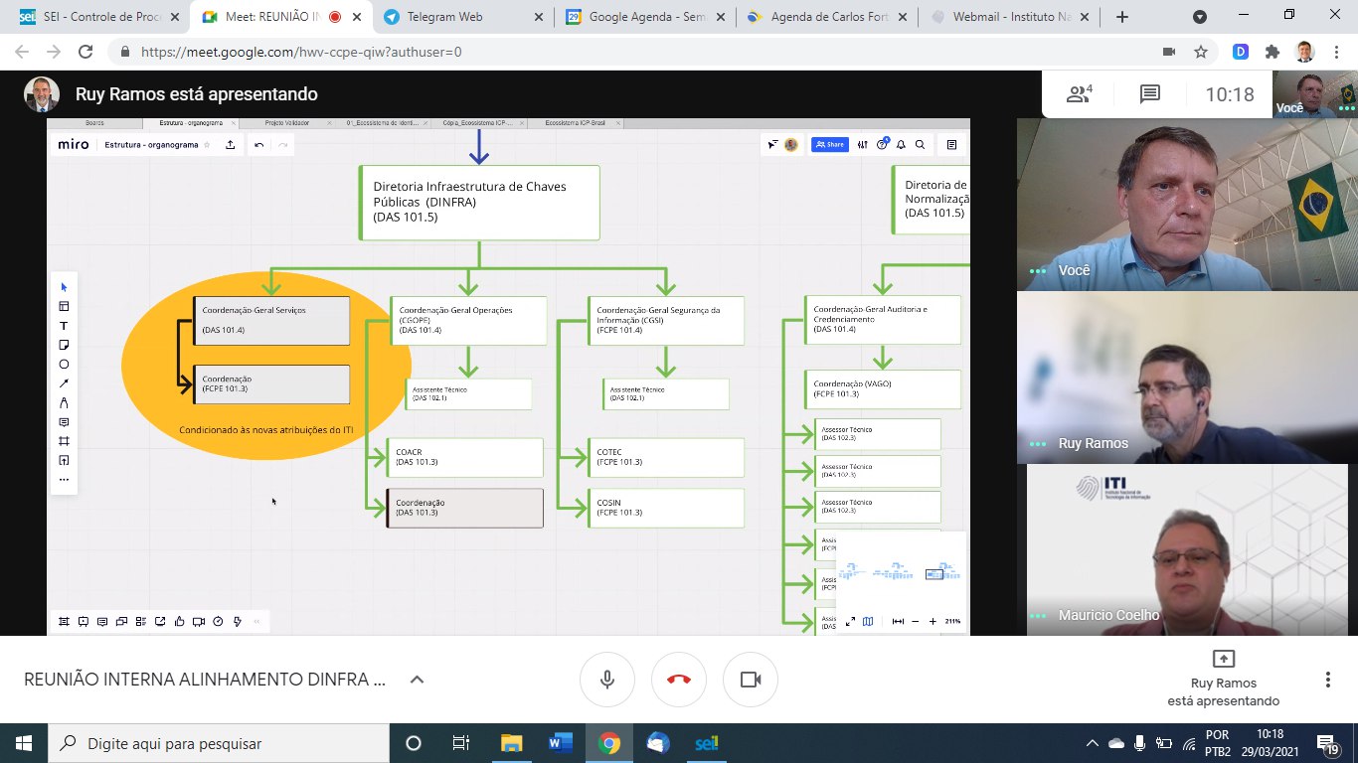Screen dimensions: 1358x763
Task: Open a new browser tab
Action: [1122, 17]
